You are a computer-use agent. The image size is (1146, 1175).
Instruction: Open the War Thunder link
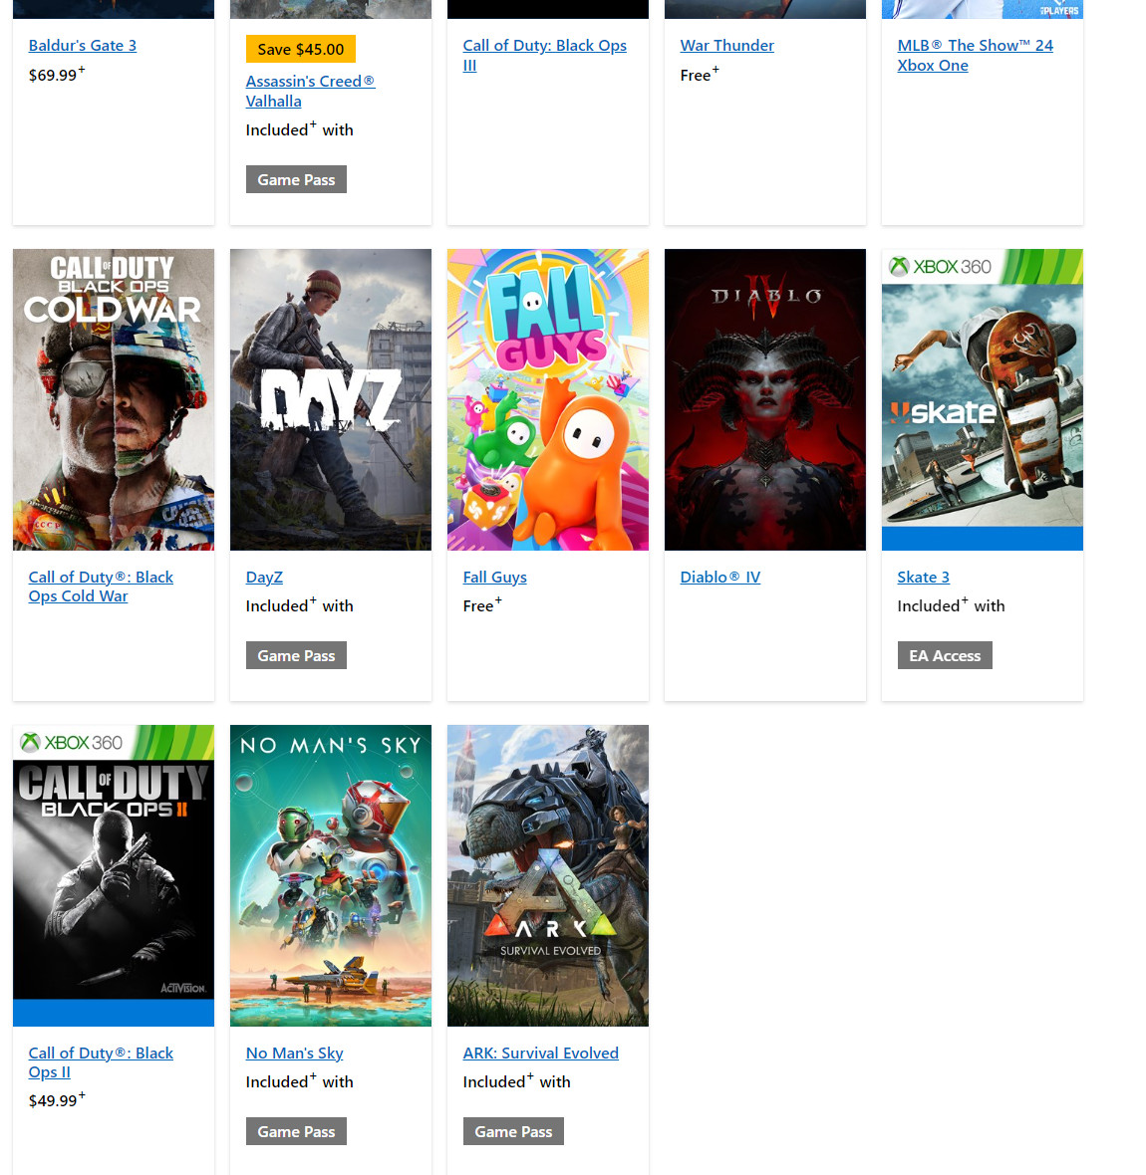726,46
